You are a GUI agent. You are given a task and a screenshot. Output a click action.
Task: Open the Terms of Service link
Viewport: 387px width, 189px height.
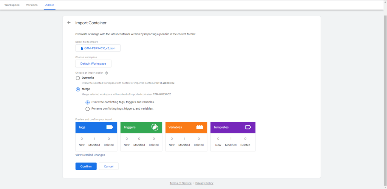[181, 183]
